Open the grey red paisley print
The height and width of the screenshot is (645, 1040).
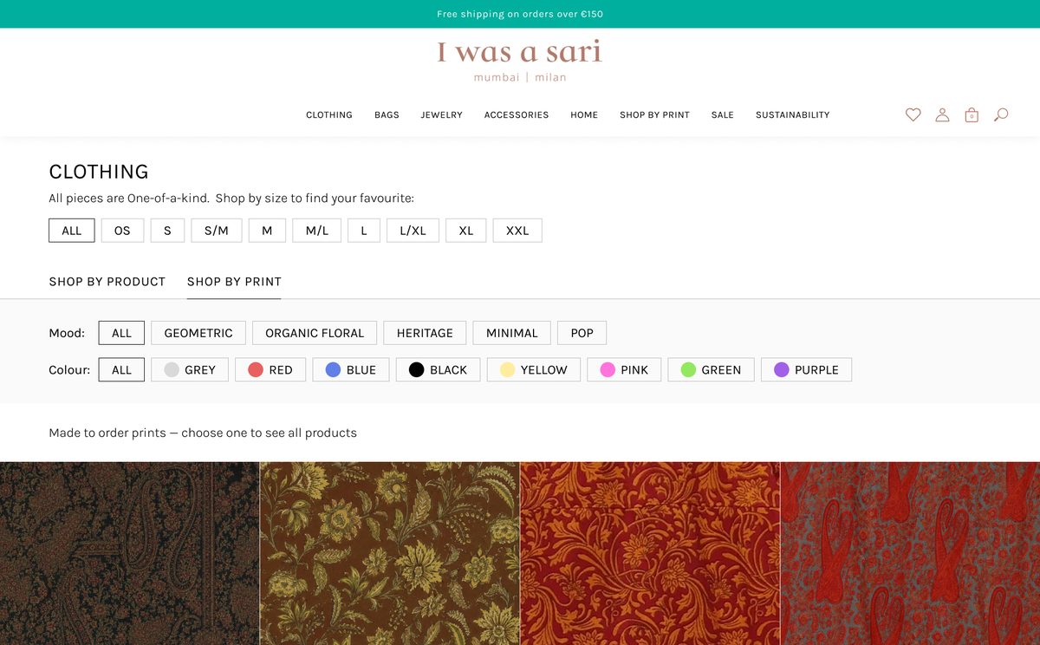coord(910,553)
